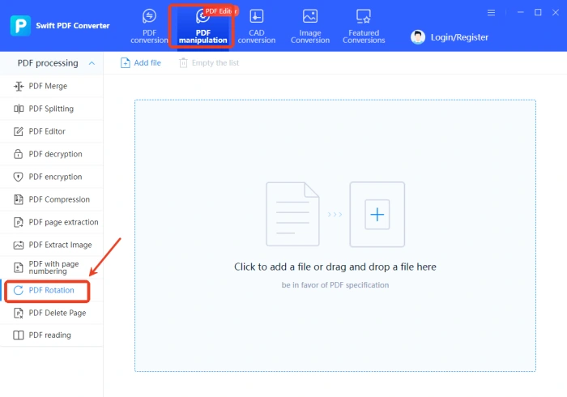Image resolution: width=567 pixels, height=397 pixels.
Task: Click the PDF decryption lock icon
Action: tap(18, 154)
